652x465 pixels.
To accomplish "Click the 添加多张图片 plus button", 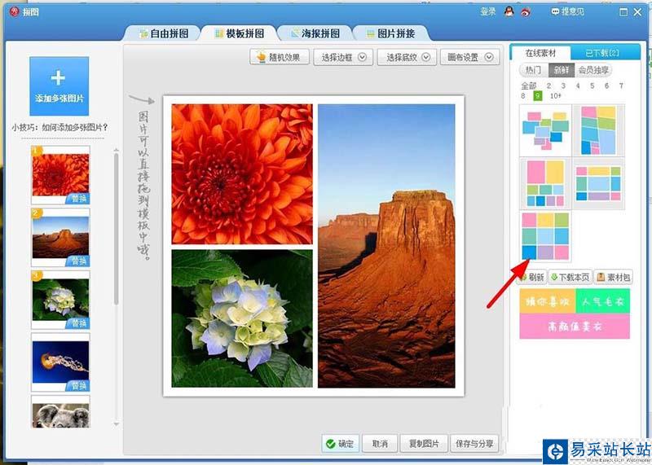I will (x=59, y=86).
